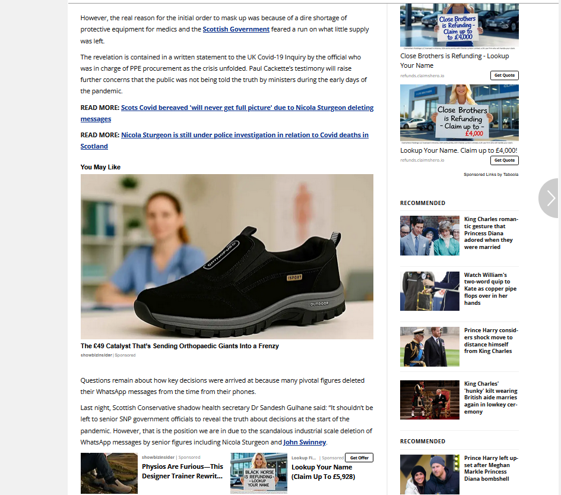Follow the John Swinney link
This screenshot has width=561, height=495.
point(305,442)
